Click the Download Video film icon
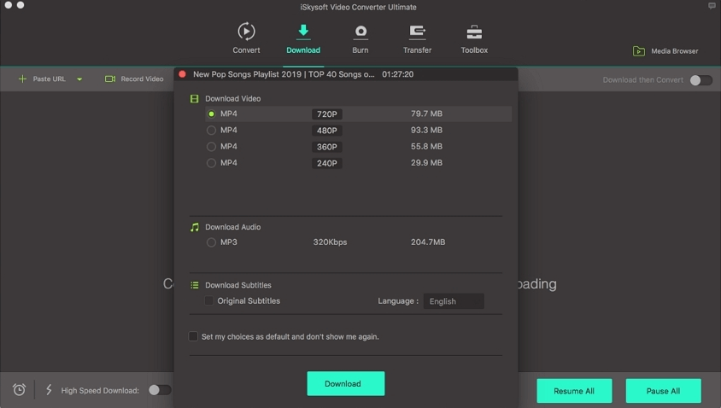Screen dimensions: 721x408 coord(195,99)
